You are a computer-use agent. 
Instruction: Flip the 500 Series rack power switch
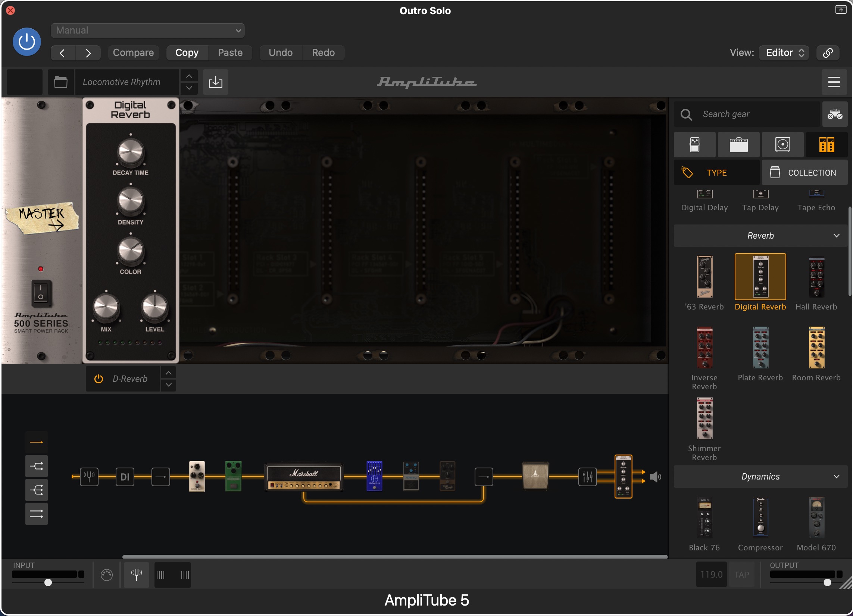[x=41, y=293]
